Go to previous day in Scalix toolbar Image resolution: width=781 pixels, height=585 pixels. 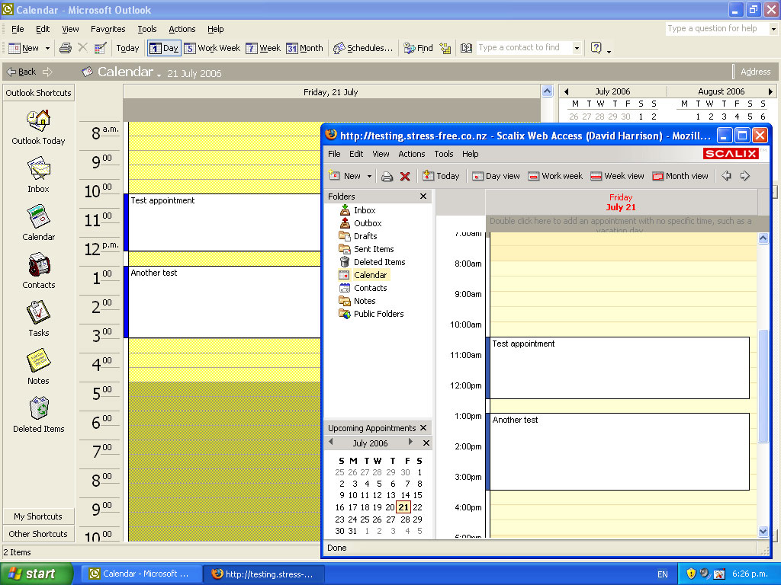click(x=727, y=176)
